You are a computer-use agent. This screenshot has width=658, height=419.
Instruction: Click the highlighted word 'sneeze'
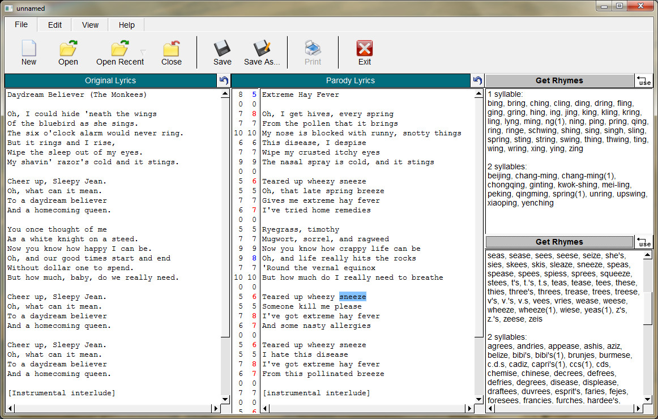pyautogui.click(x=352, y=297)
